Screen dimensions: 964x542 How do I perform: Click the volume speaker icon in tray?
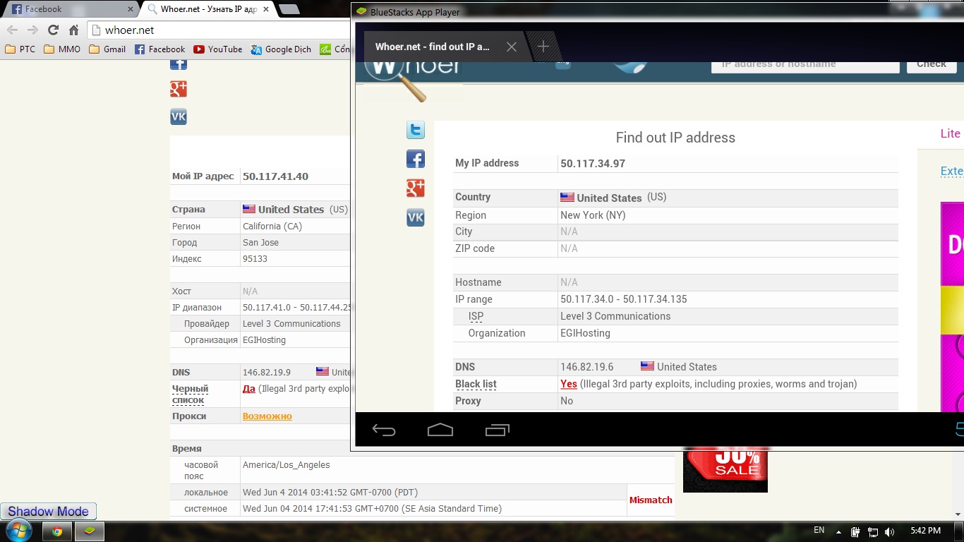pos(889,532)
